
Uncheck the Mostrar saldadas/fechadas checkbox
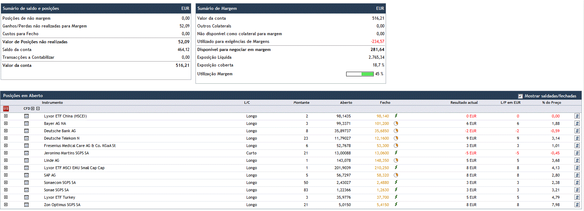tap(520, 96)
